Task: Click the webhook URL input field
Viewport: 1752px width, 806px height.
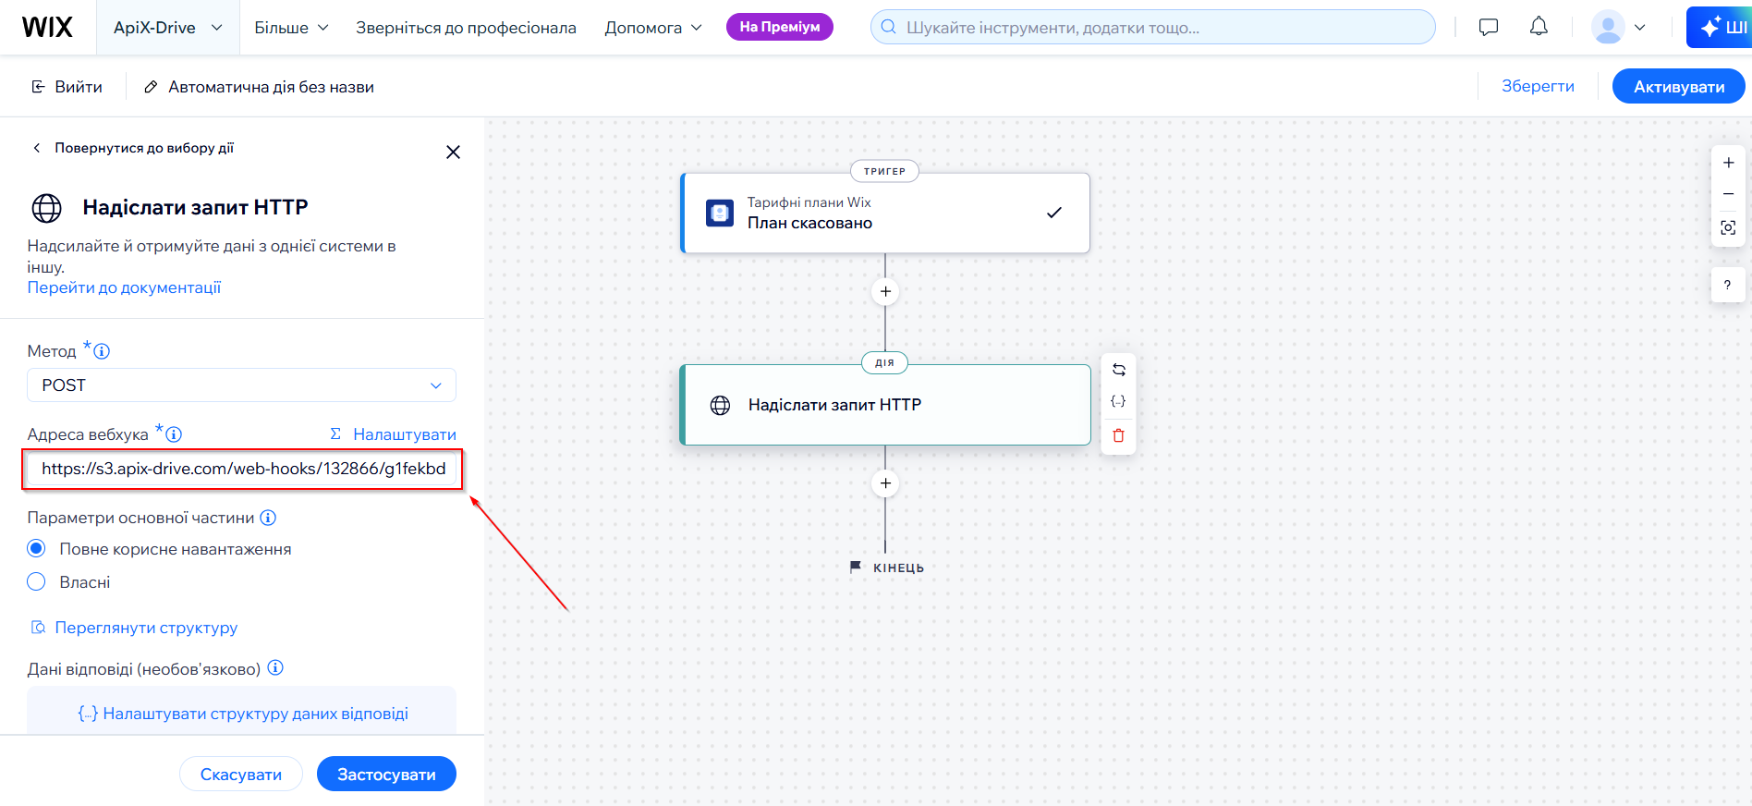Action: click(242, 469)
